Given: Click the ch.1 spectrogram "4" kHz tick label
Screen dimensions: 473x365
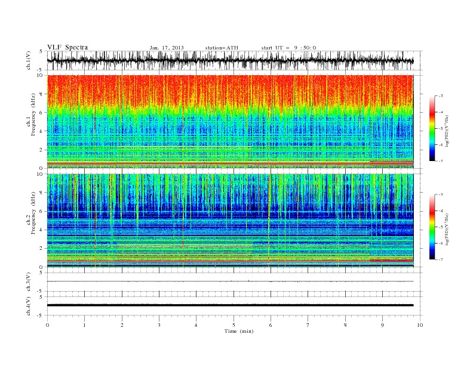Looking at the screenshot, I should (42, 131).
